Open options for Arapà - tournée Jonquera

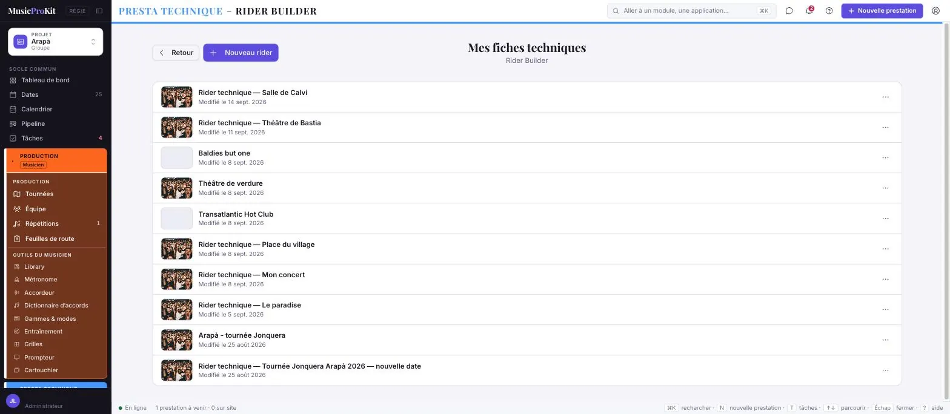885,340
